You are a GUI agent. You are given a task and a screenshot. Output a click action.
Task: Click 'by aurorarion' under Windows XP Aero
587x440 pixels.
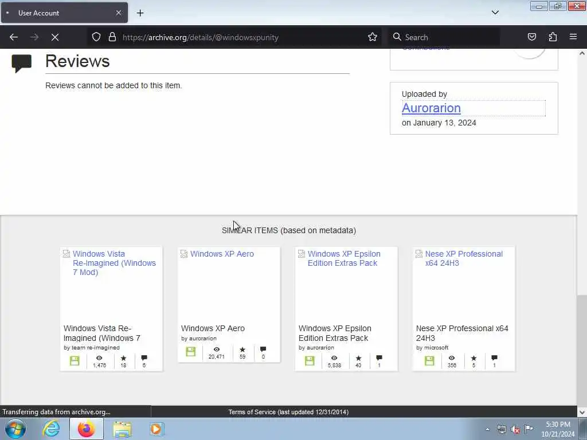point(199,339)
